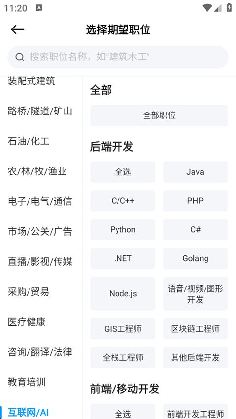Pick 区块链工程师 position
Viewport: 236px width, 419px height.
point(195,329)
